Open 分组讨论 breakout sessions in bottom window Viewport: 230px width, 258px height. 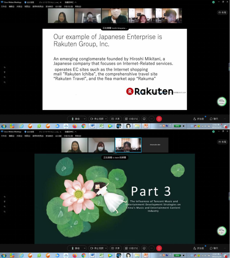131,248
